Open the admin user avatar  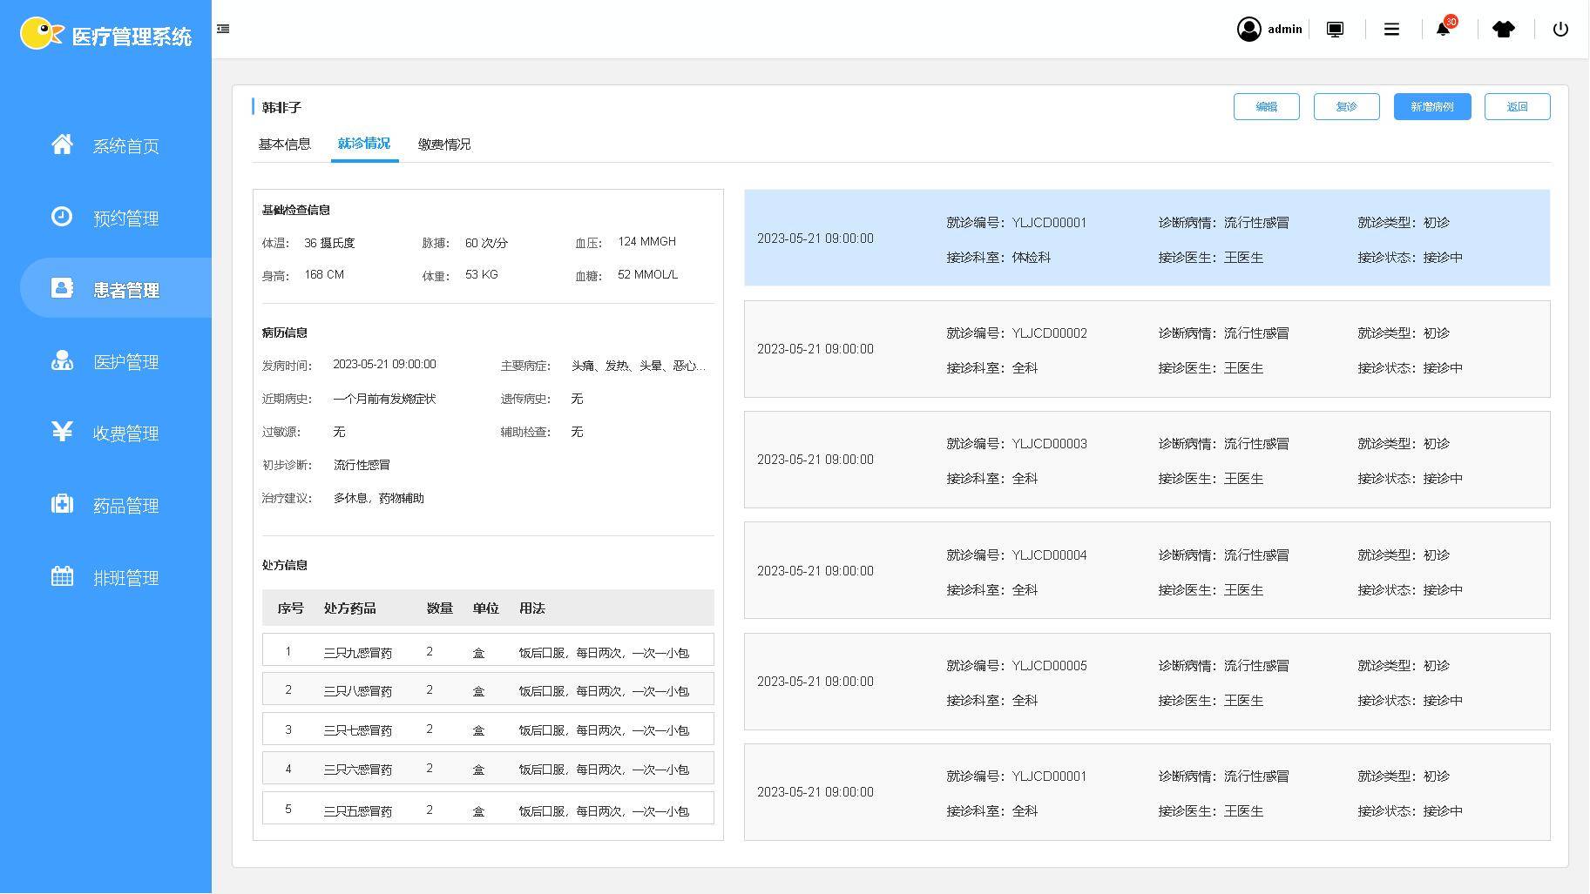tap(1248, 30)
